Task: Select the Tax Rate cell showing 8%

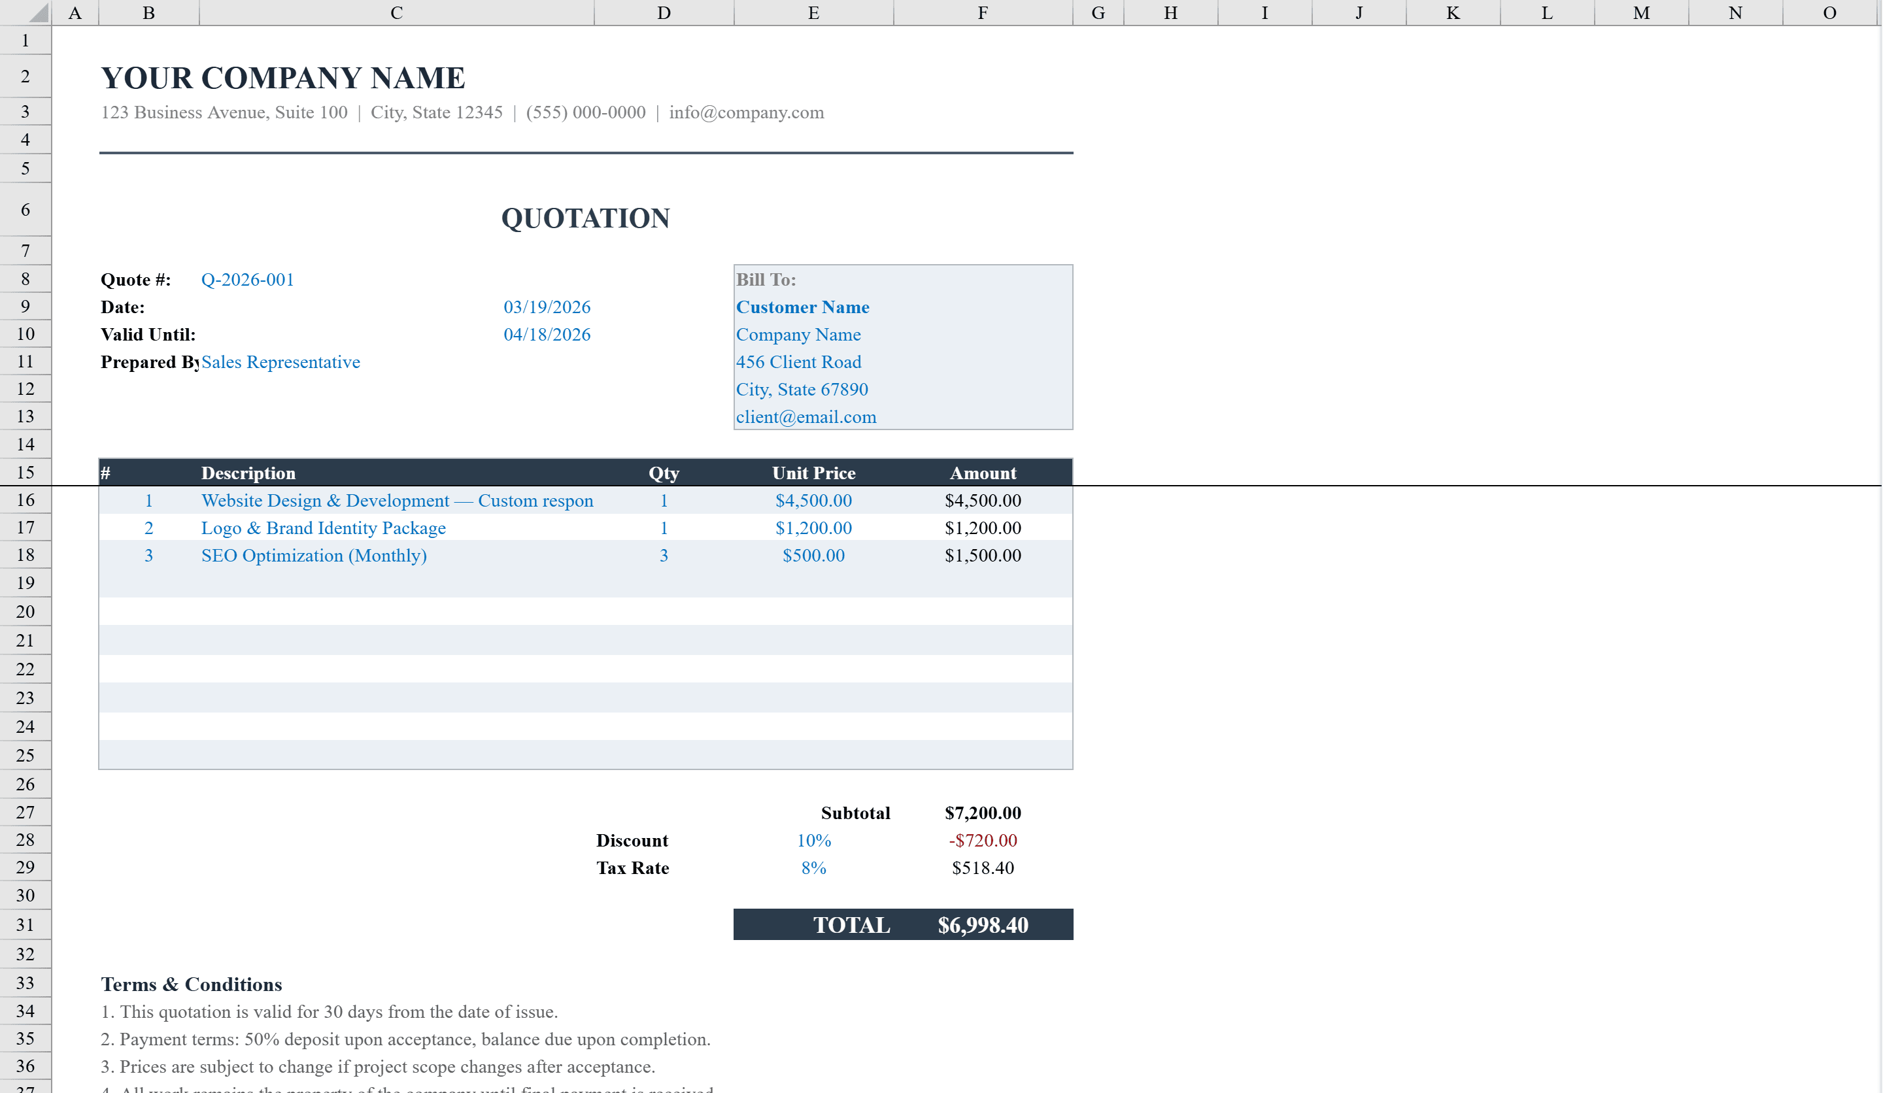Action: point(814,867)
